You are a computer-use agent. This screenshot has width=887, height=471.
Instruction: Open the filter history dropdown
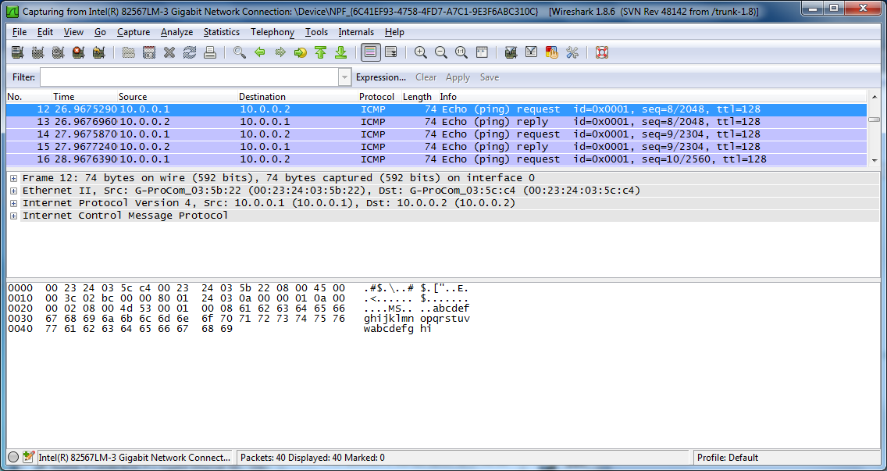[344, 77]
